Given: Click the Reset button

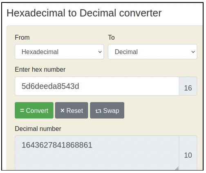Looking at the screenshot, I should [72, 110].
